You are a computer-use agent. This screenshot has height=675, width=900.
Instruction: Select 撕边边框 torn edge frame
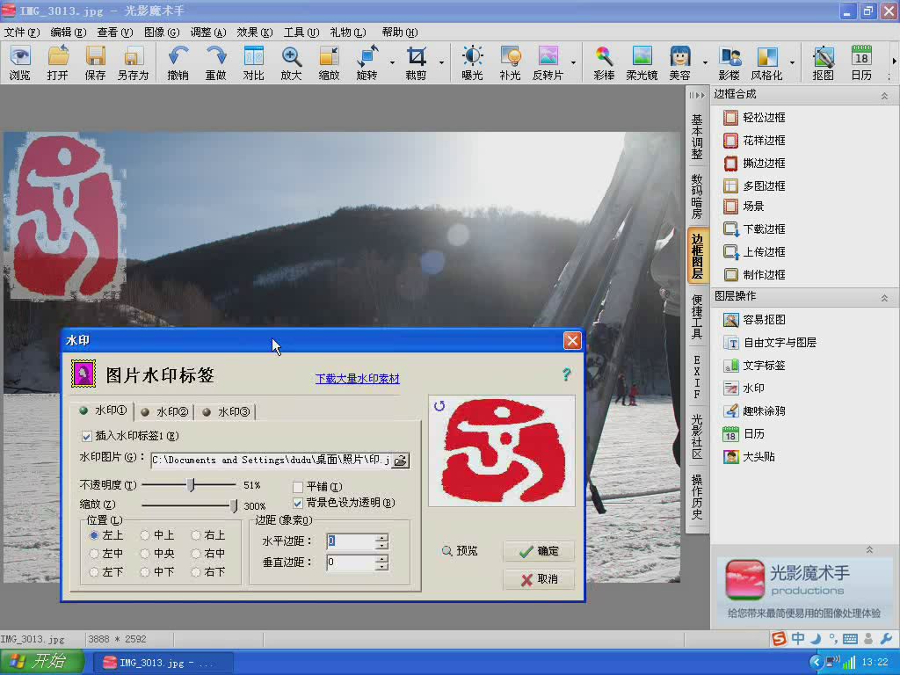pos(754,163)
